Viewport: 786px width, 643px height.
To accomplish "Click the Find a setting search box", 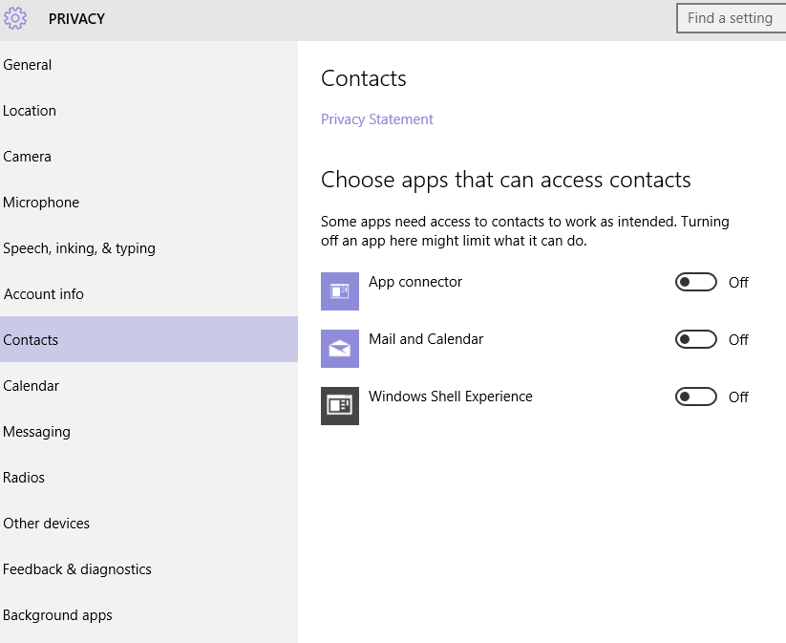I will 732,18.
